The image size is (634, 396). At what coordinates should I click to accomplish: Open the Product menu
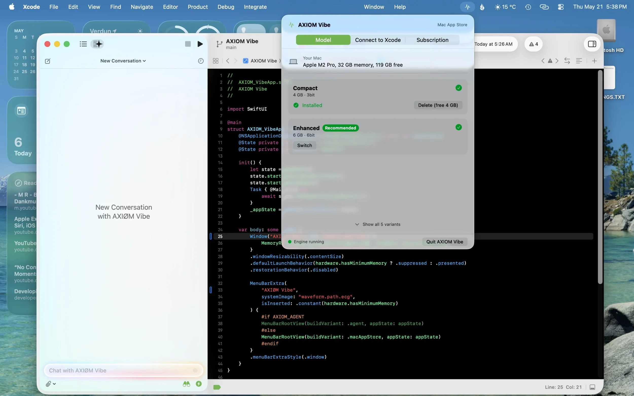coord(198,7)
